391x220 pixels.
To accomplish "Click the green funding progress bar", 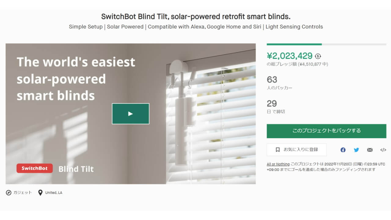I will pyautogui.click(x=294, y=44).
